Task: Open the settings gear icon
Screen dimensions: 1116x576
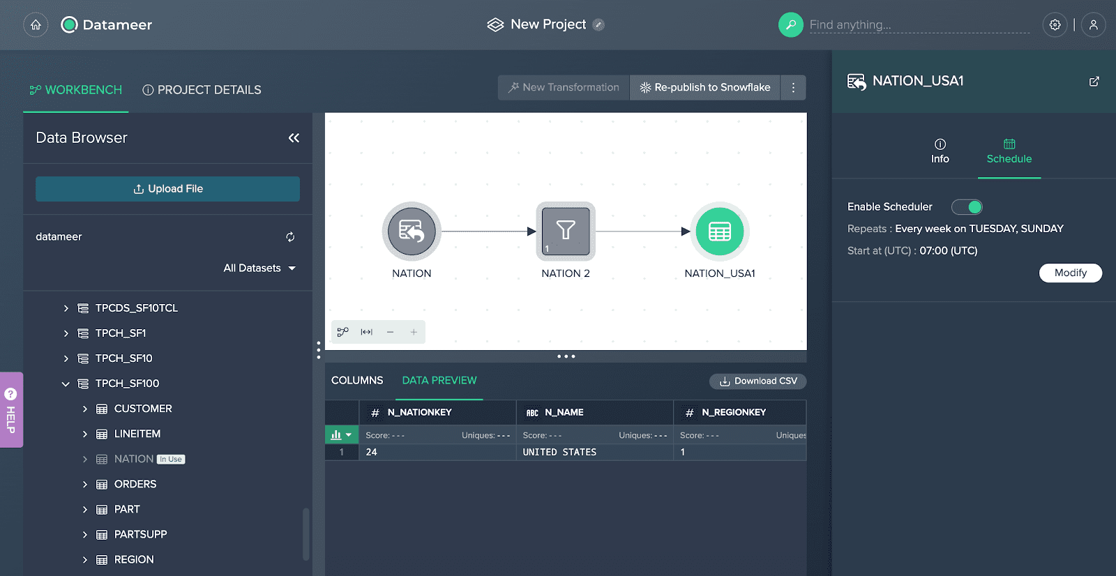Action: (x=1055, y=25)
